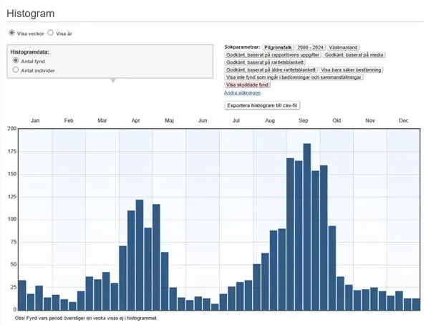Click the 'Jan' month label above chart
Image resolution: width=431 pixels, height=325 pixels.
(x=35, y=121)
